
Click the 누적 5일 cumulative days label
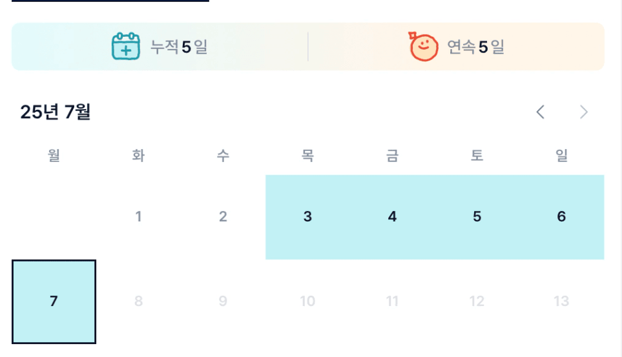pyautogui.click(x=179, y=47)
